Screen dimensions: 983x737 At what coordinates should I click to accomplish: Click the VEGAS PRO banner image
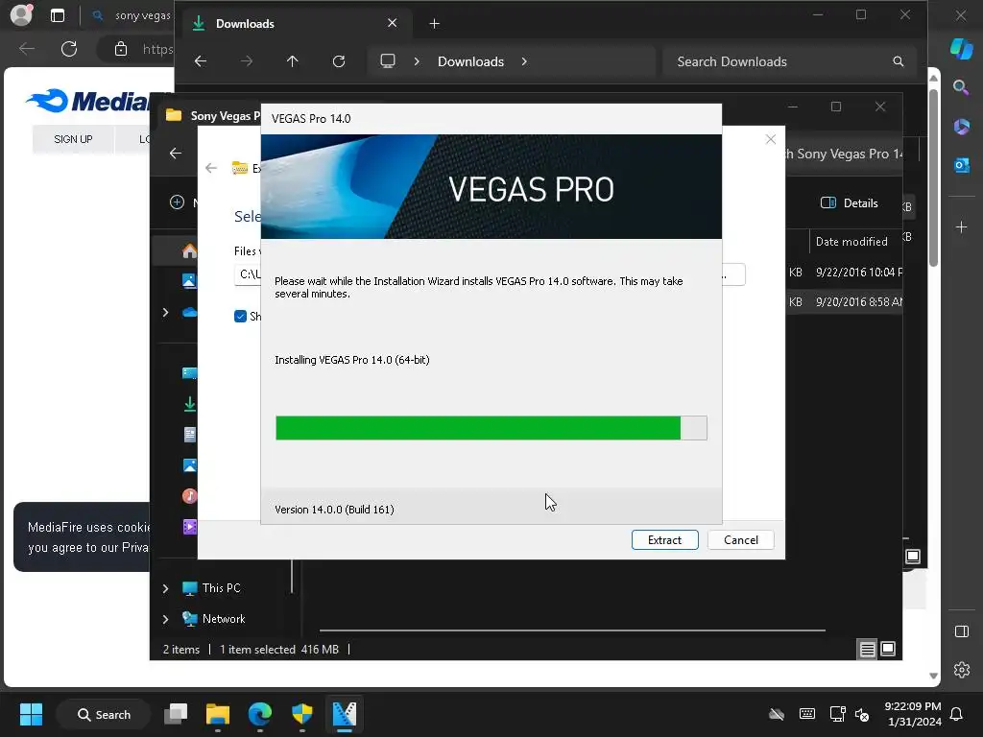click(491, 186)
